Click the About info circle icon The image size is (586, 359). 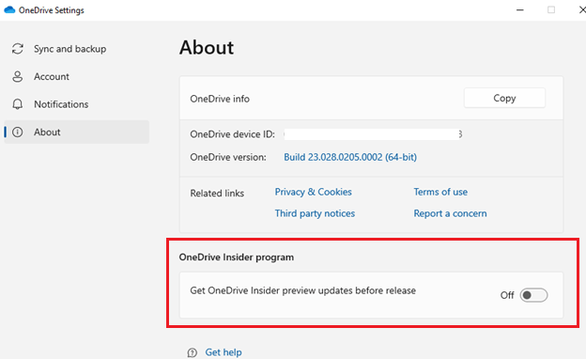(18, 132)
